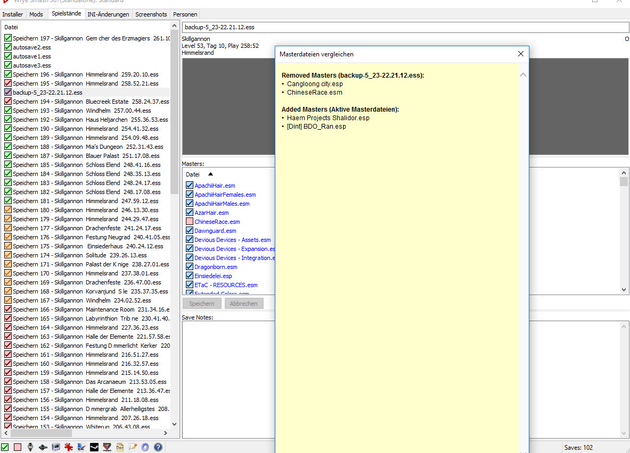Open settings via the gear icon

[145, 447]
